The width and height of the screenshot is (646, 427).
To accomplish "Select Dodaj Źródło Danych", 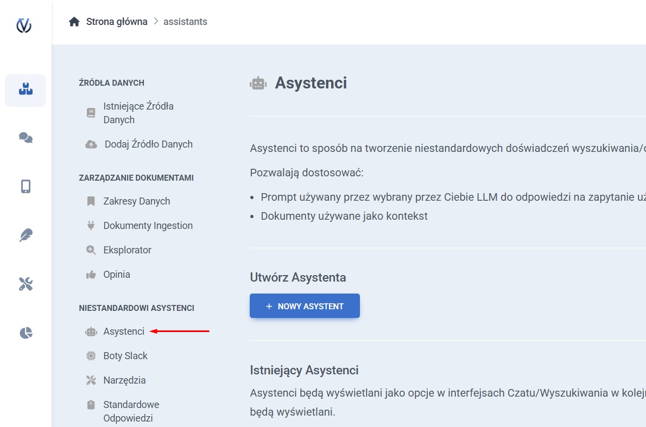I will (148, 144).
